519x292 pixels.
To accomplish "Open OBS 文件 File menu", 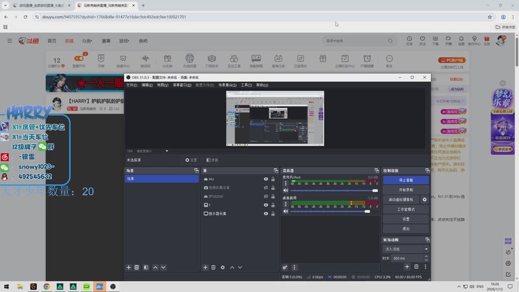I will 132,85.
